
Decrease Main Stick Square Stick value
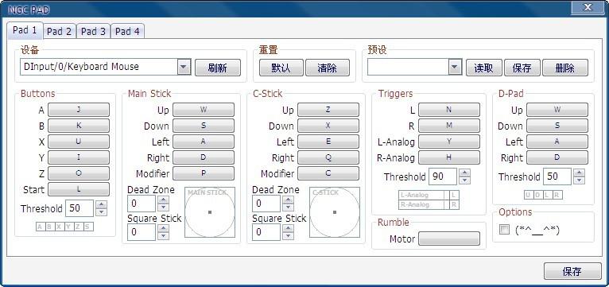163,236
